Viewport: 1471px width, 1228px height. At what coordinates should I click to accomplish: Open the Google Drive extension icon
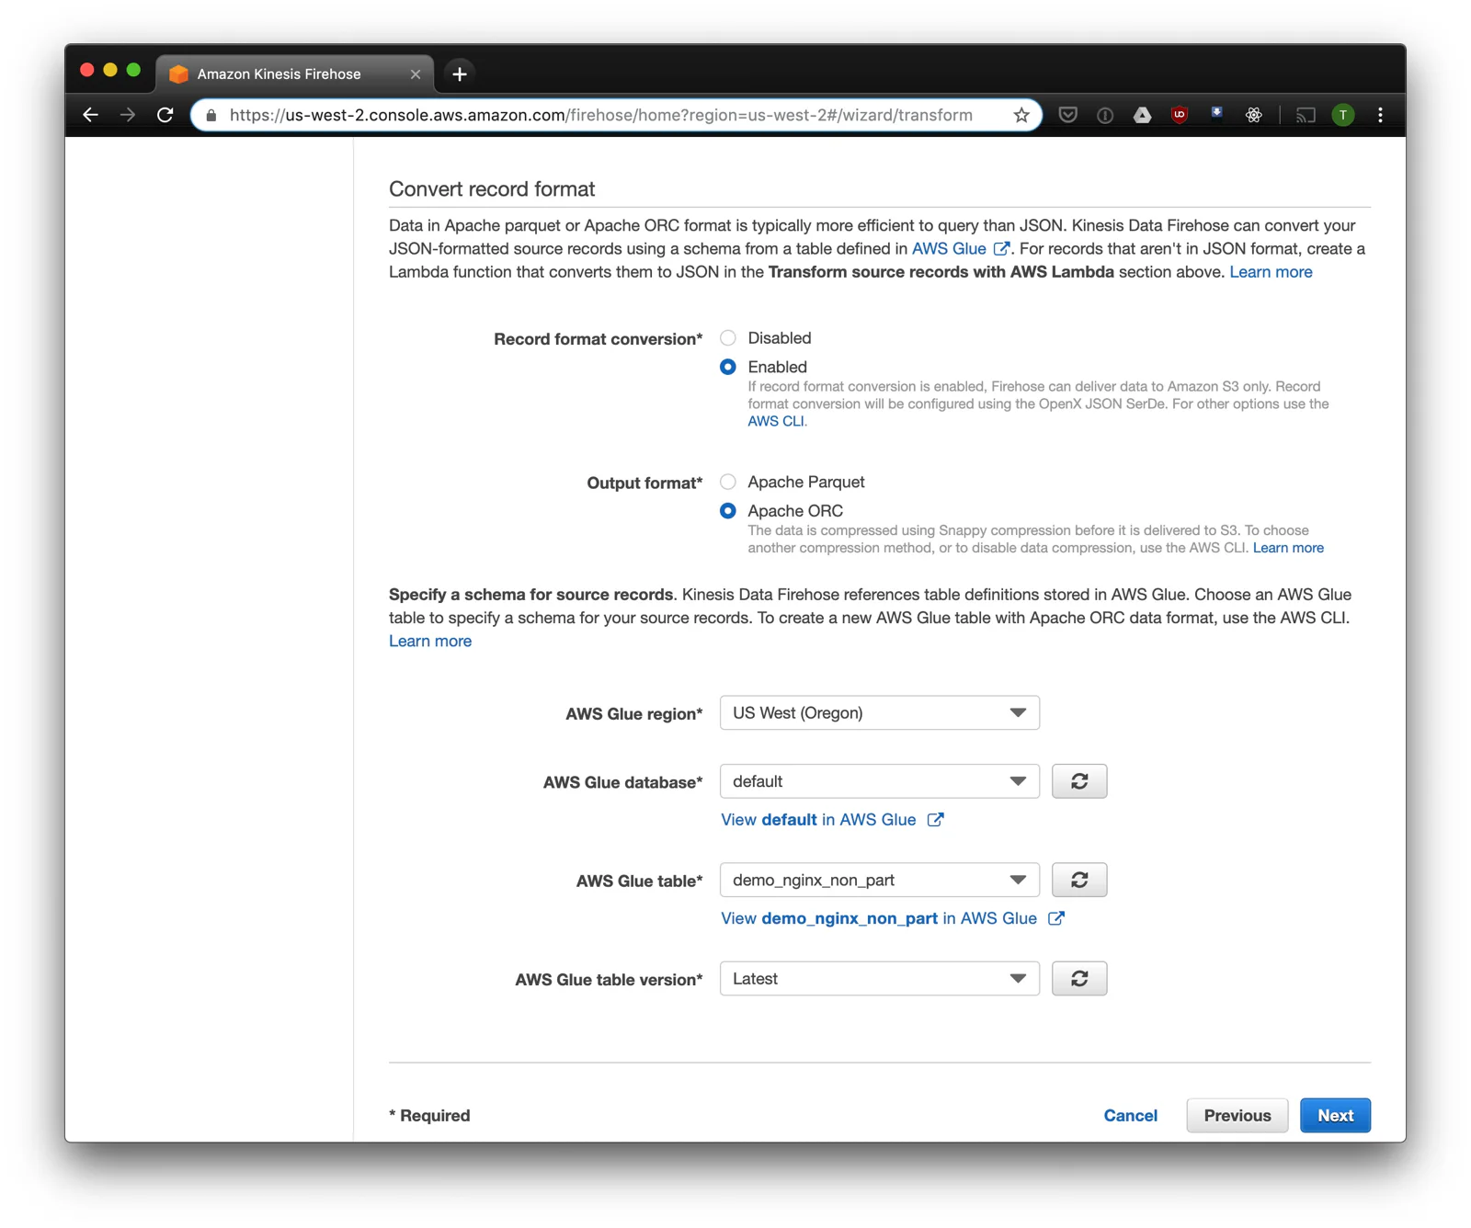pos(1142,115)
